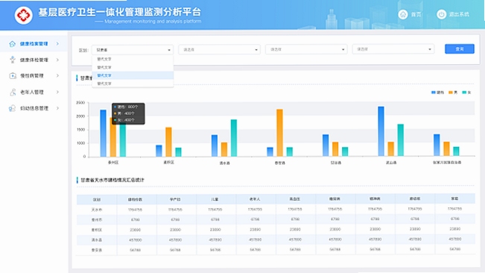Open the third region filter dropdown
This screenshot has height=273, width=485.
pos(306,49)
